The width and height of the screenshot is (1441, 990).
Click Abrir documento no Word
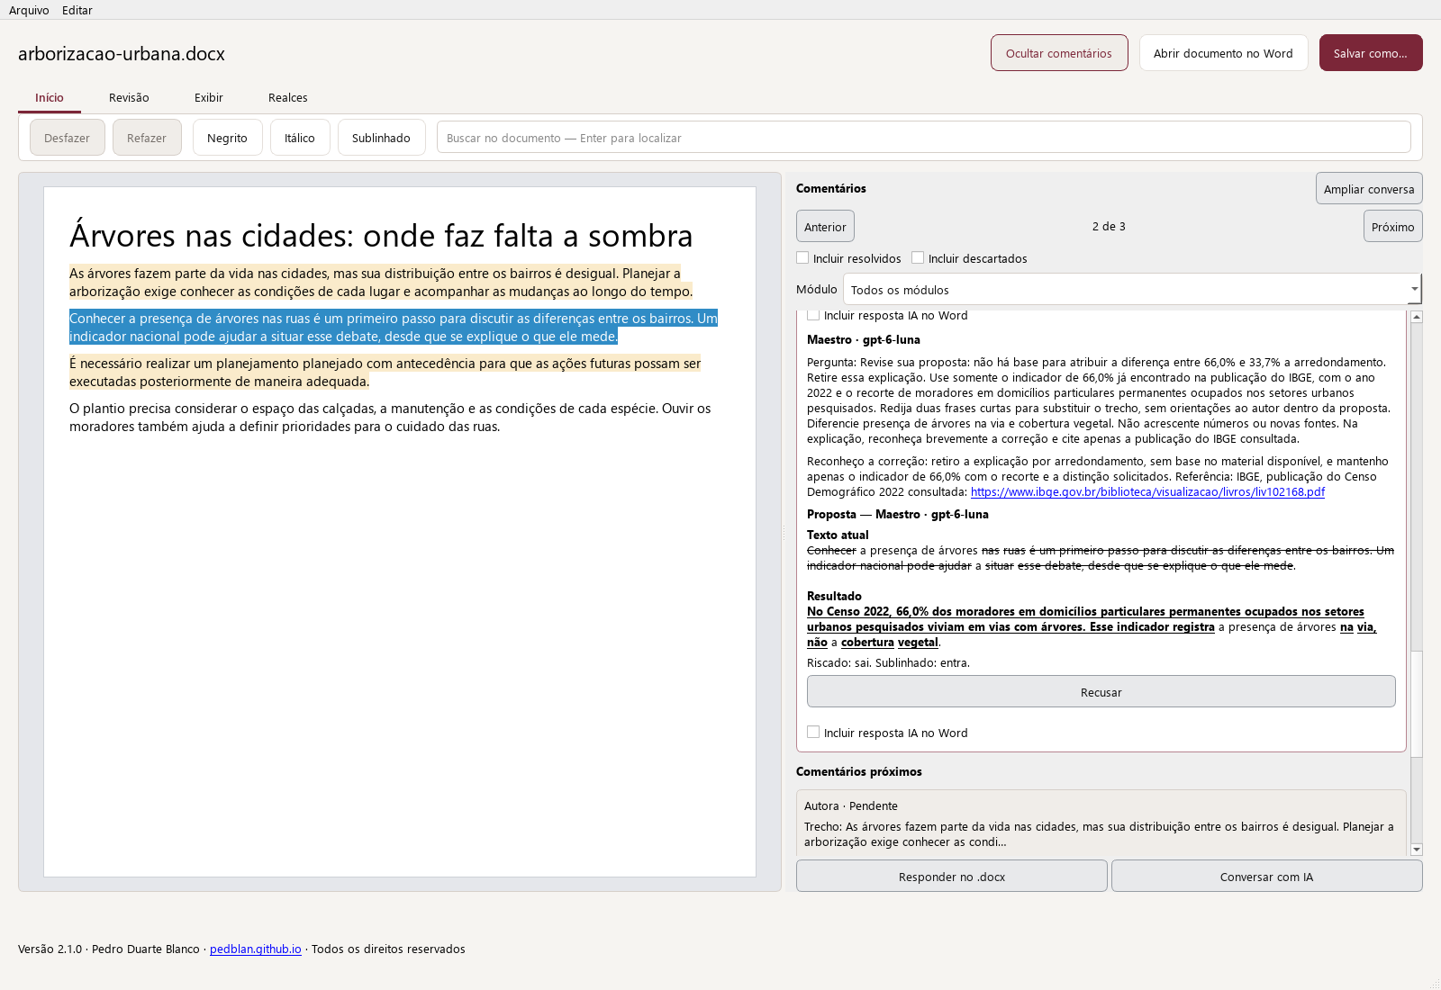pyautogui.click(x=1223, y=53)
